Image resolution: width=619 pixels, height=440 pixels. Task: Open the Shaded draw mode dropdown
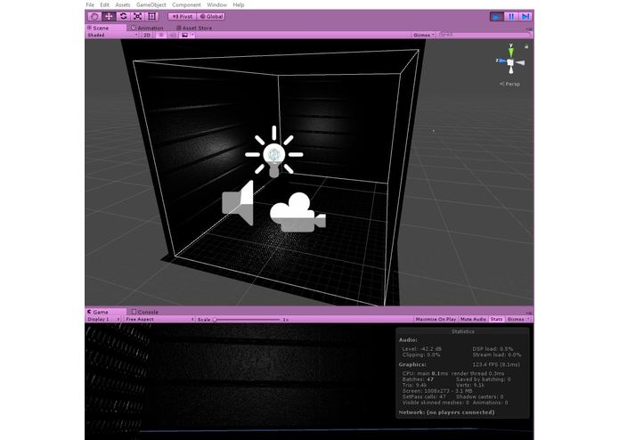coord(112,35)
